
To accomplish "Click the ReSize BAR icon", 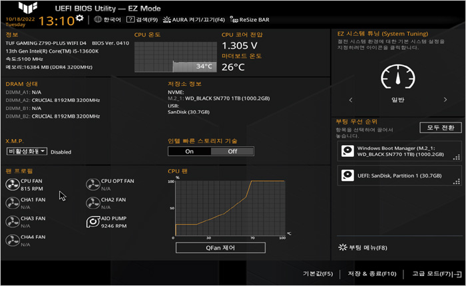I will (234, 19).
